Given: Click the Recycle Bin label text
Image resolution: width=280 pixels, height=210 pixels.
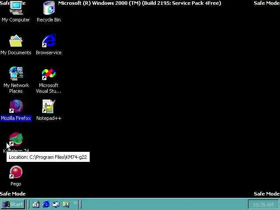Looking at the screenshot, I should [49, 20].
